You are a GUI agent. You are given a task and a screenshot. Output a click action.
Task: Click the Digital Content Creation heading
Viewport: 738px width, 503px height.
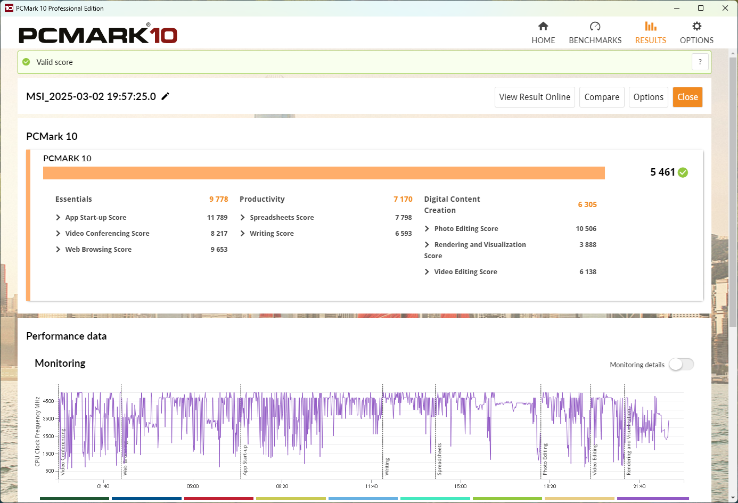[x=452, y=204]
